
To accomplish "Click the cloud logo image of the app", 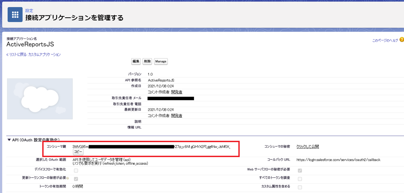I will 40,99.
